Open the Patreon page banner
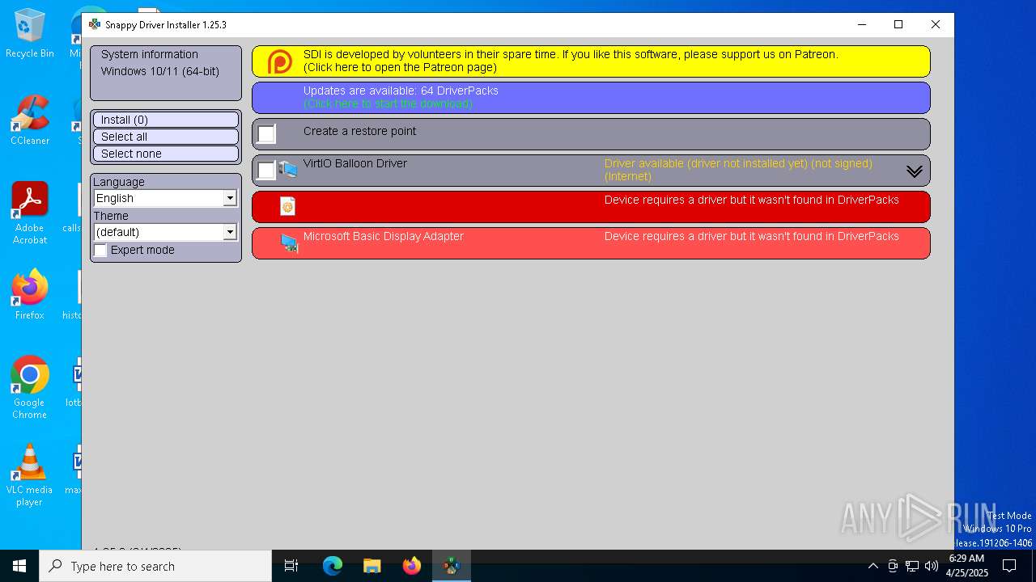Screen dimensions: 1036x582 591,61
